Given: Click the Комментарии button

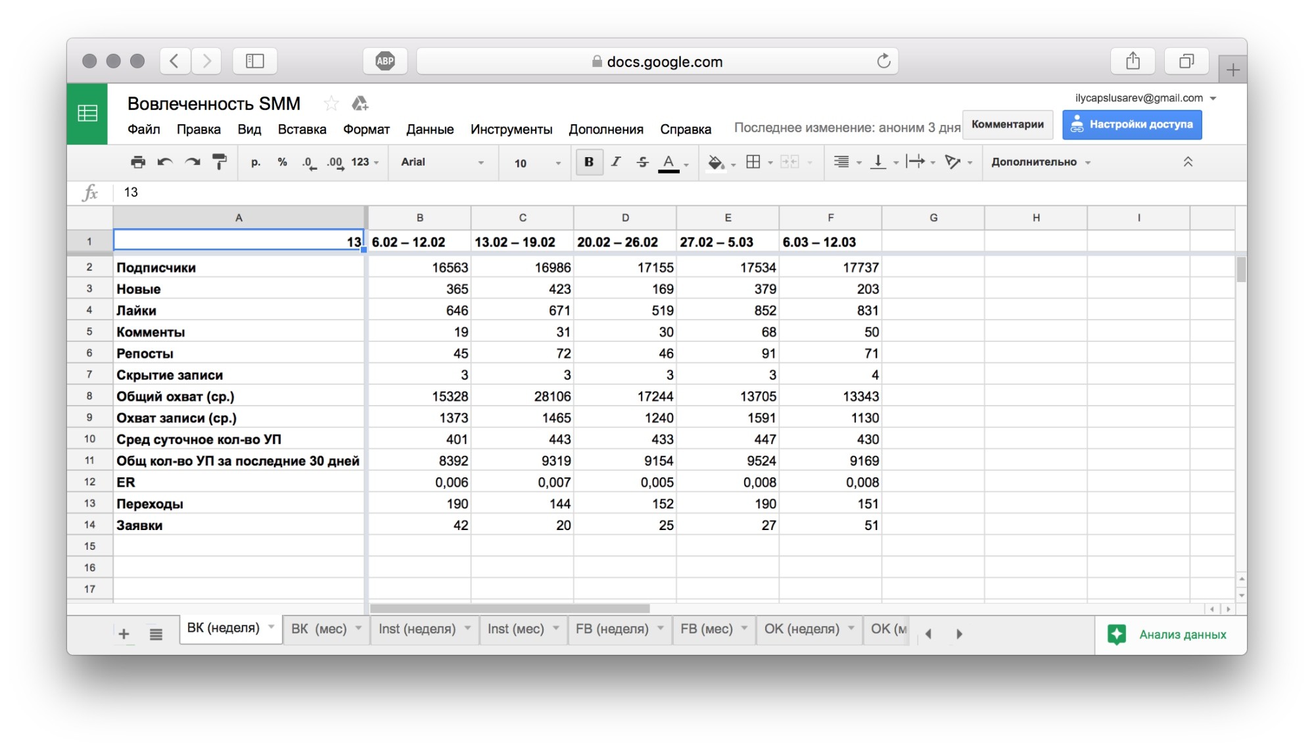Looking at the screenshot, I should (1007, 124).
